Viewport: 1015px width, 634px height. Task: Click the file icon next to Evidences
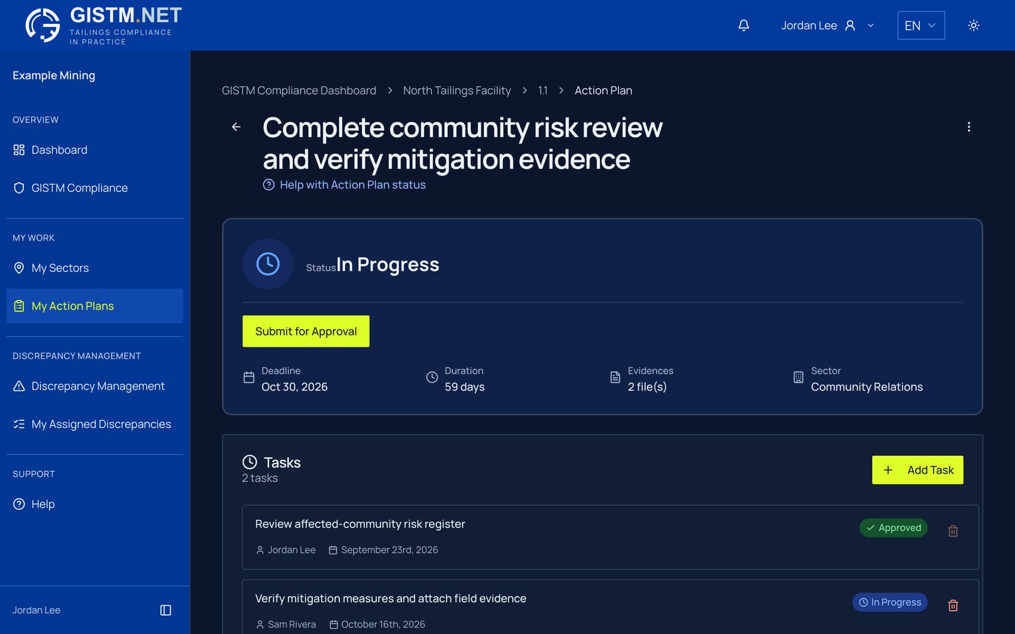615,377
